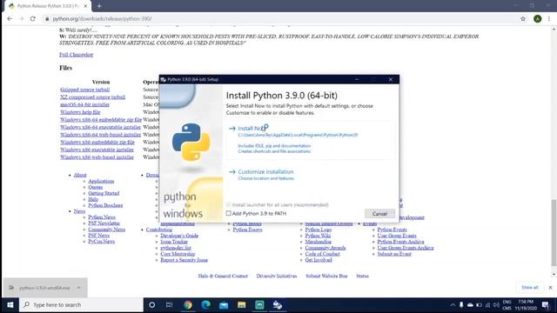Screen dimensions: 557x313
Task: Open Windows x86-64 web-based installer link
Action: point(101,135)
